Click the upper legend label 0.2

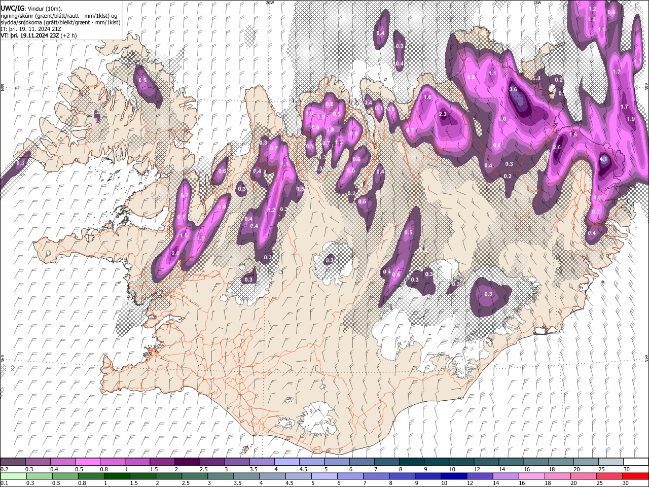click(4, 469)
